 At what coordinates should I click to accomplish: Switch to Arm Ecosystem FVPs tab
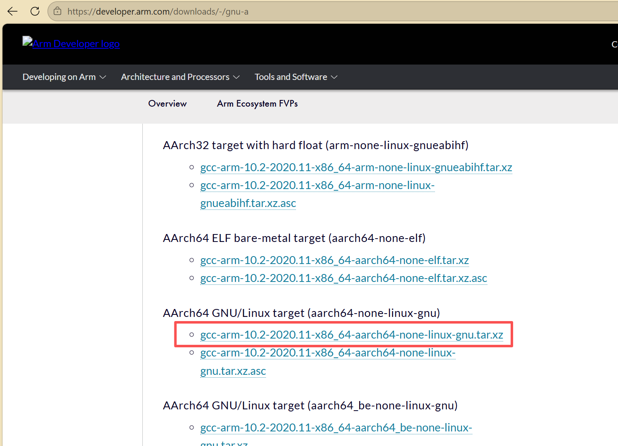click(257, 104)
